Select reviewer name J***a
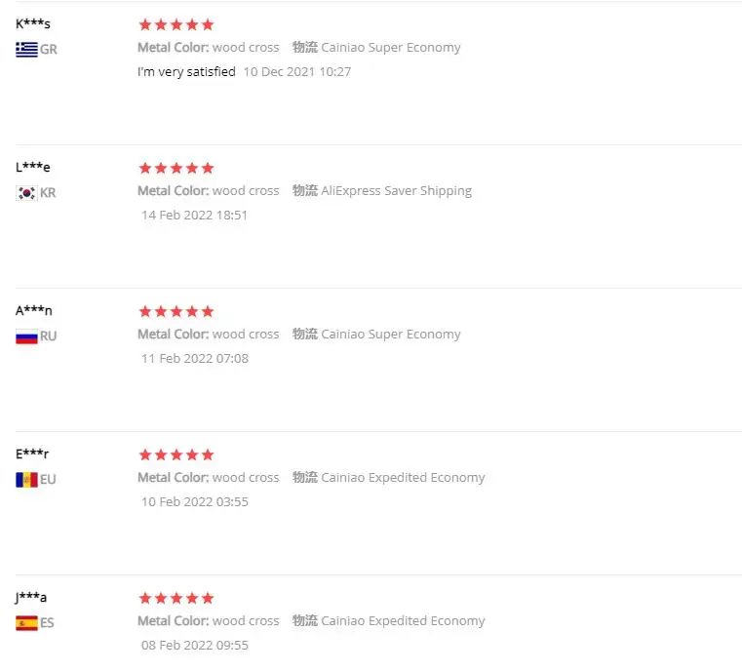The image size is (742, 672). tap(31, 597)
